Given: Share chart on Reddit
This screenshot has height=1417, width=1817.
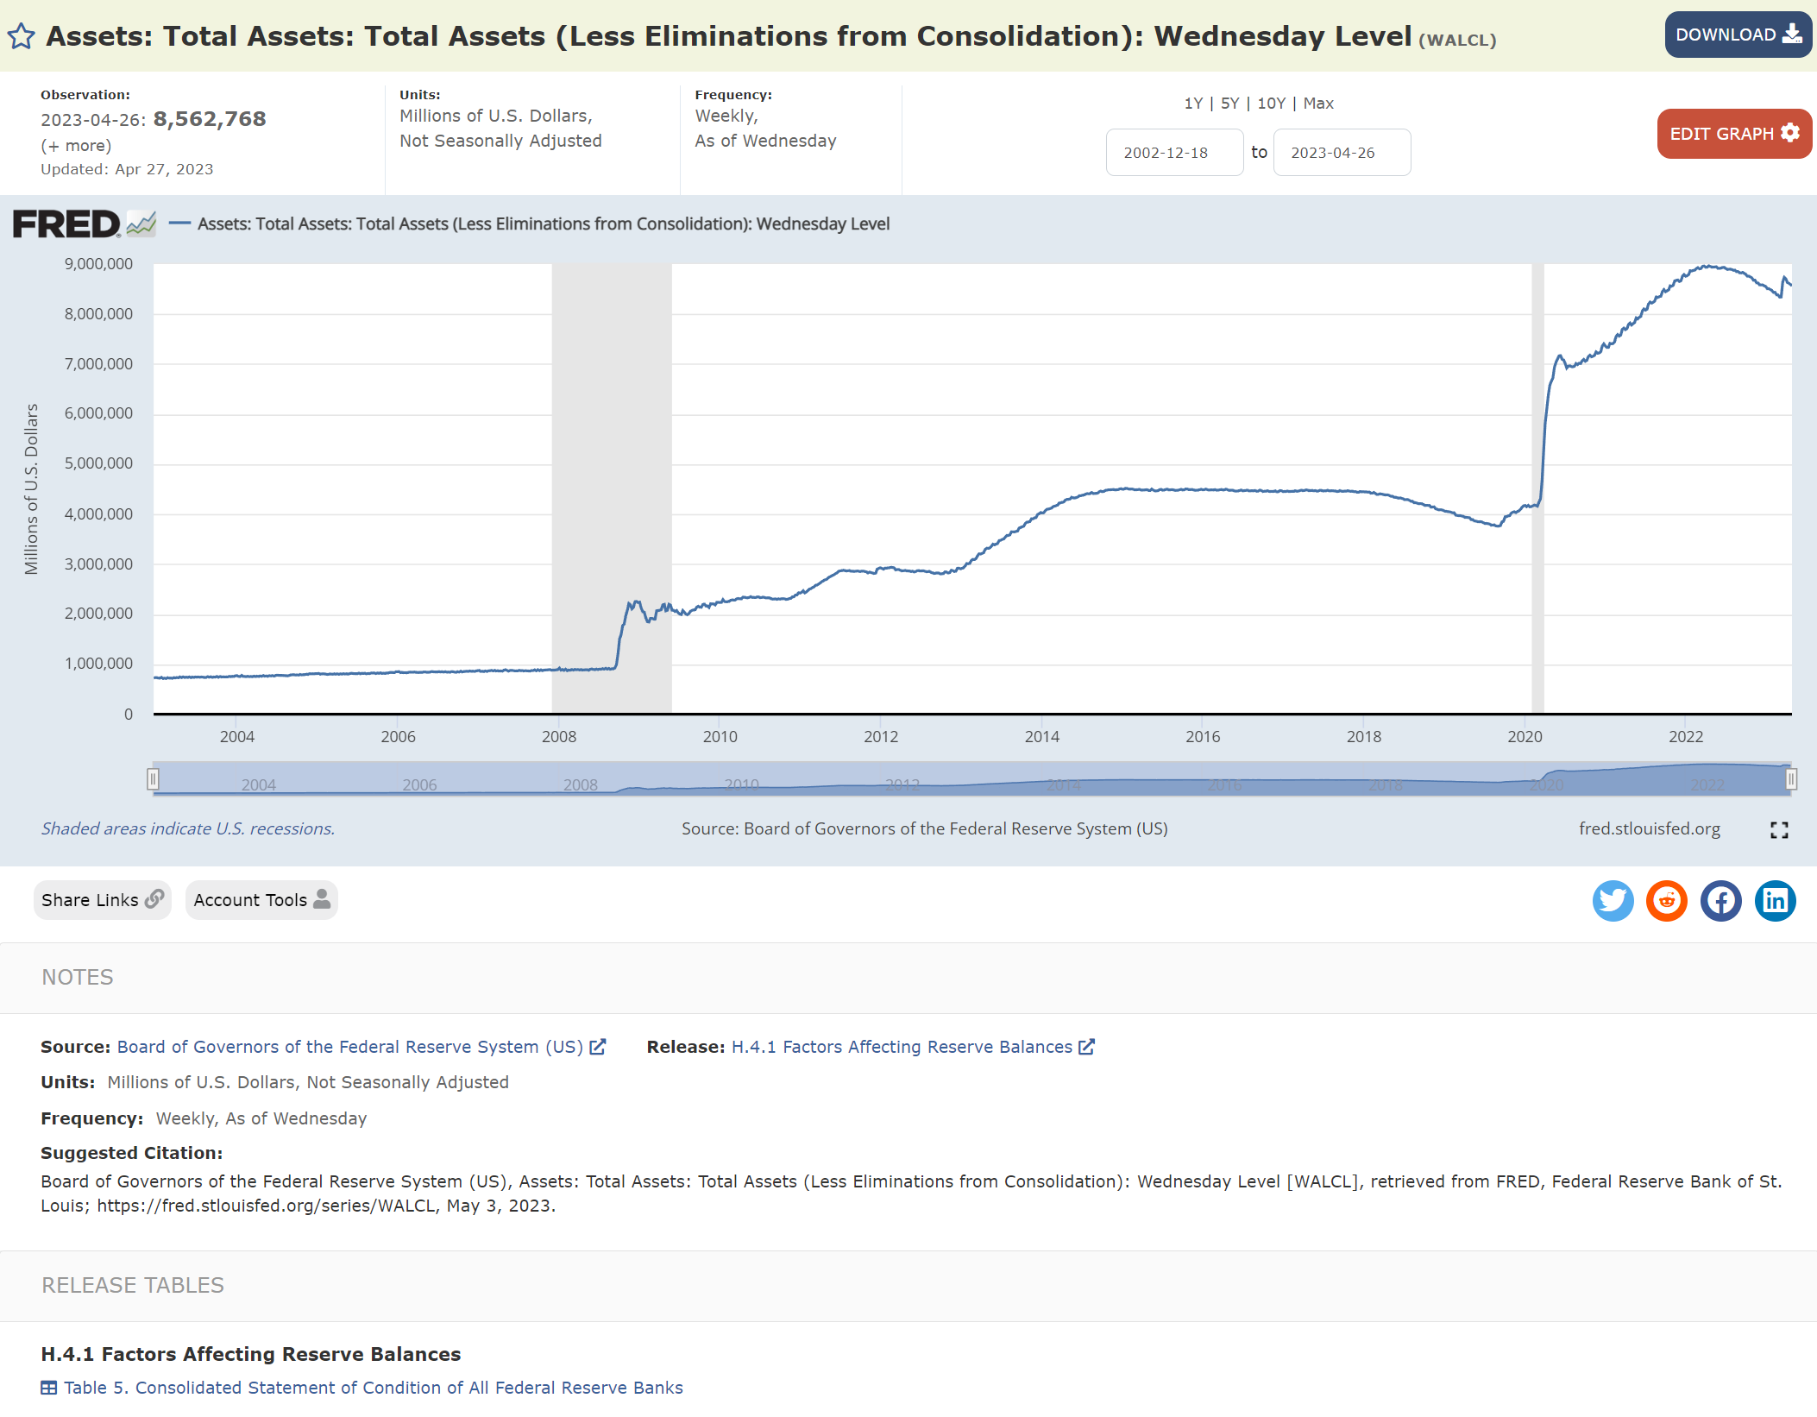Looking at the screenshot, I should tap(1666, 901).
